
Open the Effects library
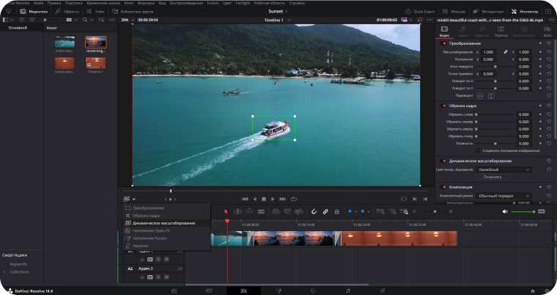point(70,12)
